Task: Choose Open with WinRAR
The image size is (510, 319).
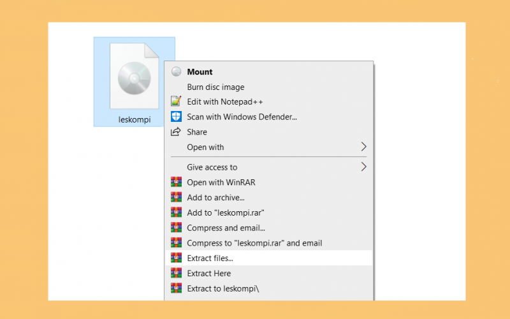Action: tap(268, 182)
